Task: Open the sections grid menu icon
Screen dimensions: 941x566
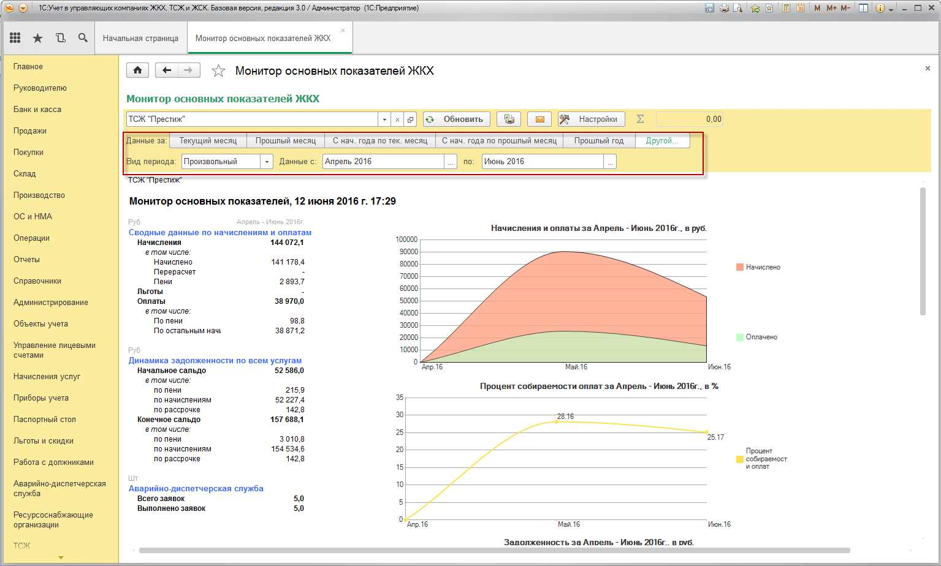Action: pos(15,38)
